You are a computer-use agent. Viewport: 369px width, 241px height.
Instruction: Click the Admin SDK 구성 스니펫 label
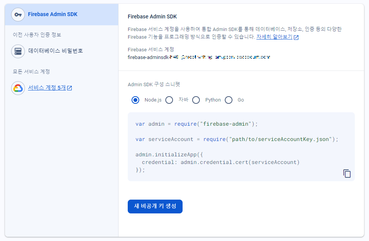(154, 84)
